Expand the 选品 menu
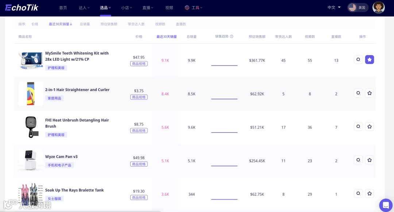394x212 pixels. pyautogui.click(x=105, y=8)
